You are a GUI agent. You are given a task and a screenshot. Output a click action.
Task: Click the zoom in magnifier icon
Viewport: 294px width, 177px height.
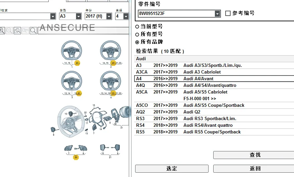[x=2, y=31]
